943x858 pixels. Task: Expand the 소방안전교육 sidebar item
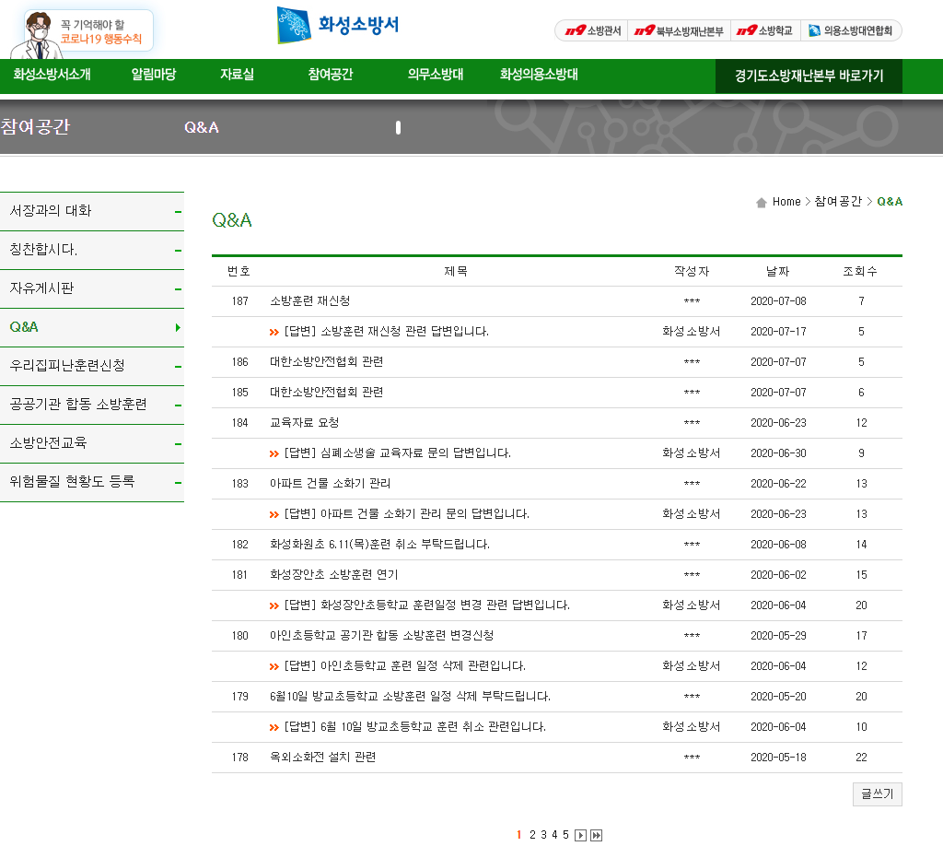point(92,443)
